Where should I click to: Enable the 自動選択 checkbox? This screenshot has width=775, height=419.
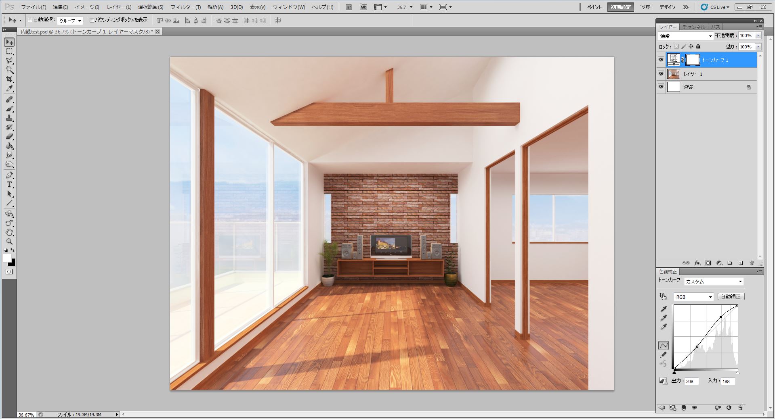(x=30, y=20)
